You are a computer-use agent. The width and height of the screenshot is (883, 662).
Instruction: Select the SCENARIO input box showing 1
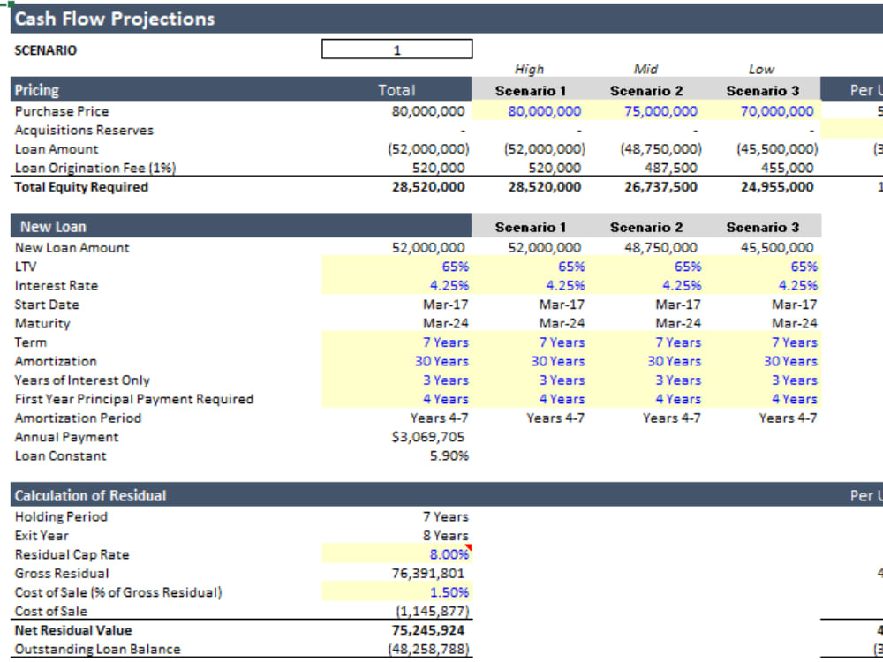tap(396, 49)
